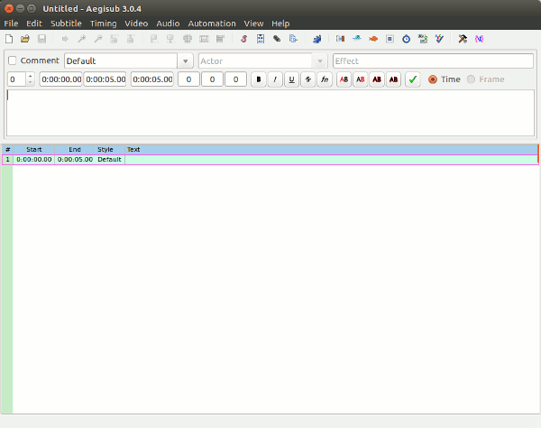
Task: Expand the Default style dropdown arrow
Action: [185, 61]
